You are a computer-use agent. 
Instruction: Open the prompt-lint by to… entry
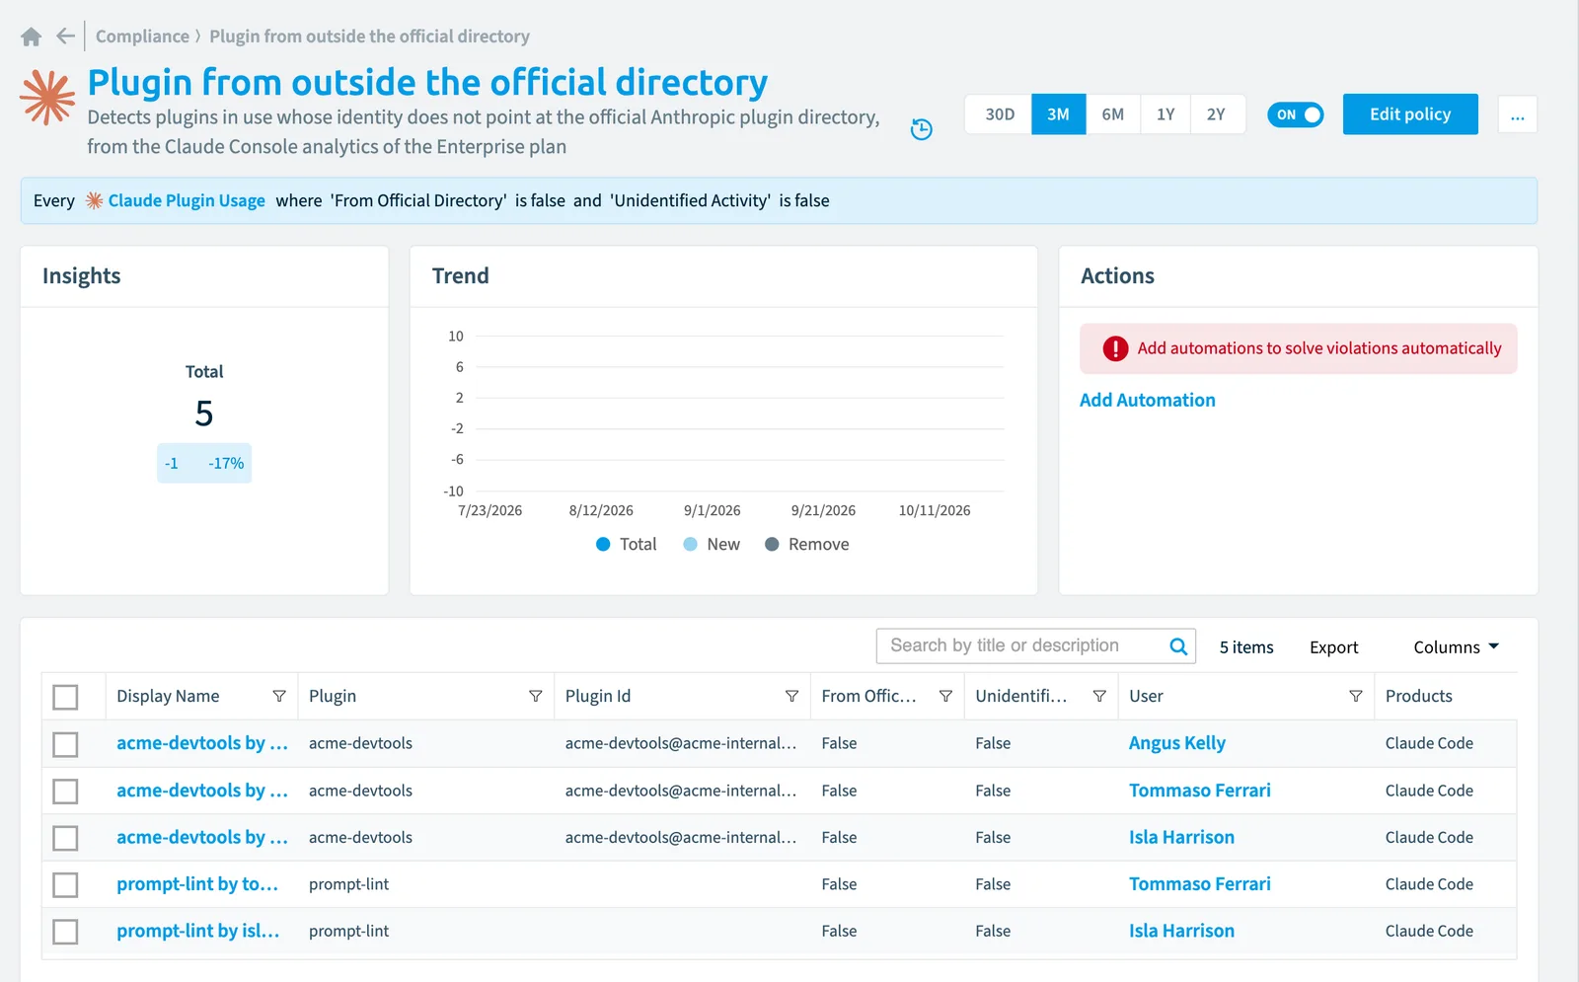pyautogui.click(x=197, y=884)
